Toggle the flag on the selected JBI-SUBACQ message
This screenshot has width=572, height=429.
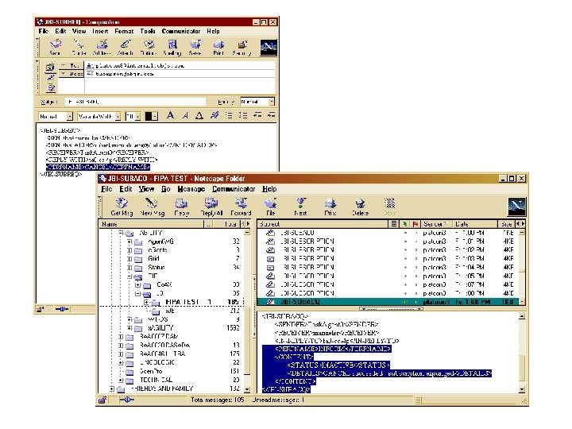tap(415, 302)
